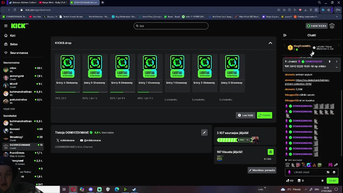This screenshot has height=193, width=343.
Task: Expand the pinned message chevron
Action: (x=337, y=67)
